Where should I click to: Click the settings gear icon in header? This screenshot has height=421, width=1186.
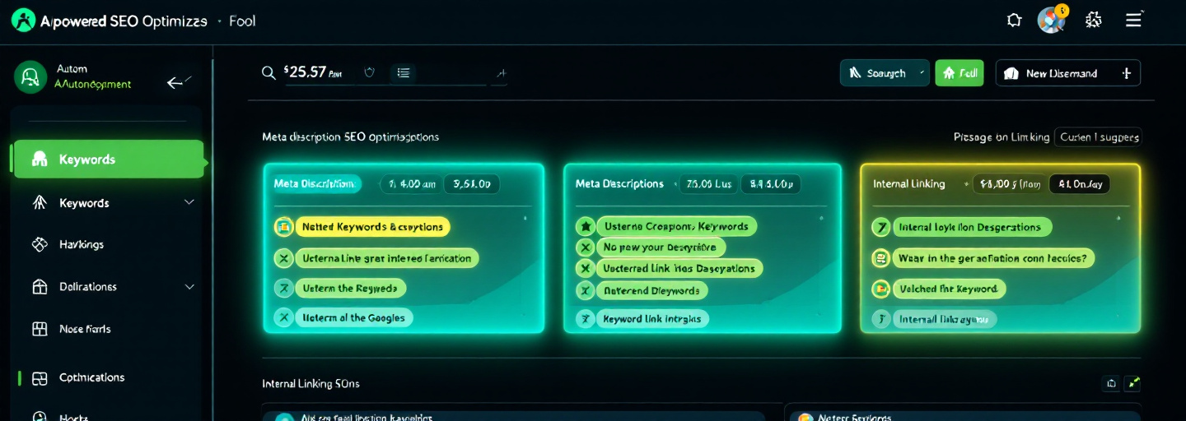1094,21
